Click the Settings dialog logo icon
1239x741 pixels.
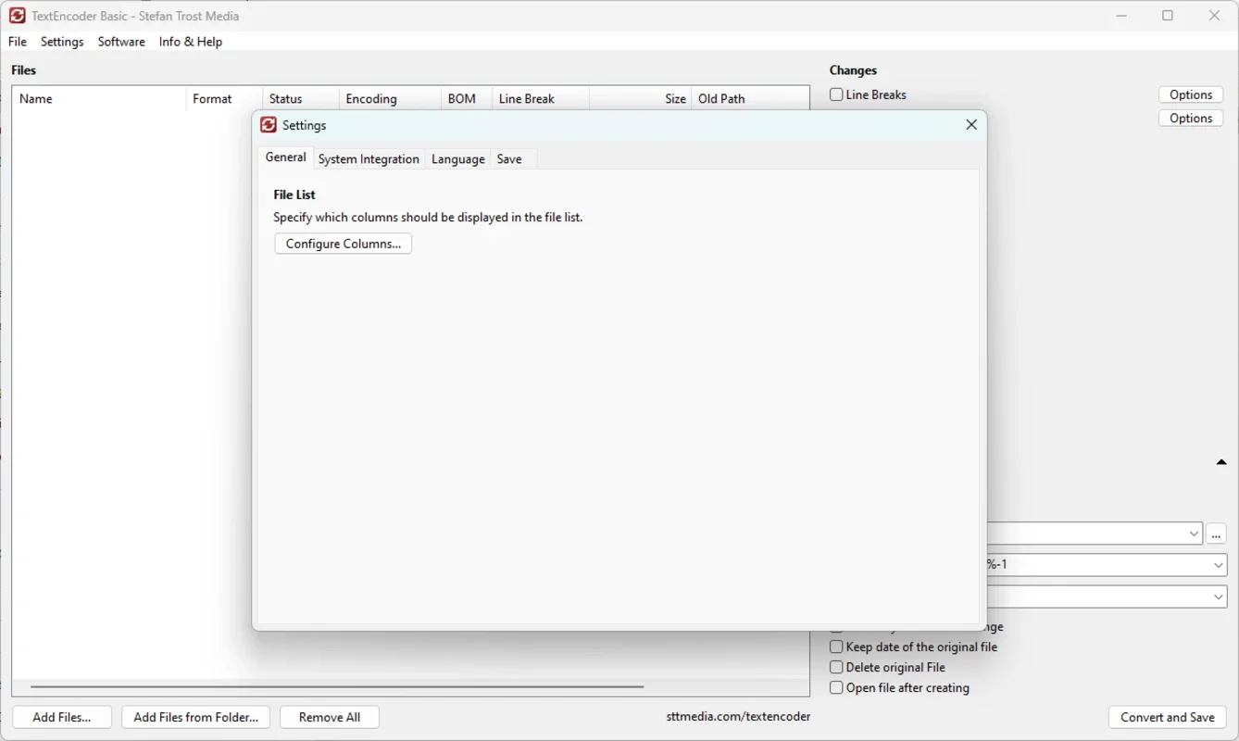pos(269,125)
